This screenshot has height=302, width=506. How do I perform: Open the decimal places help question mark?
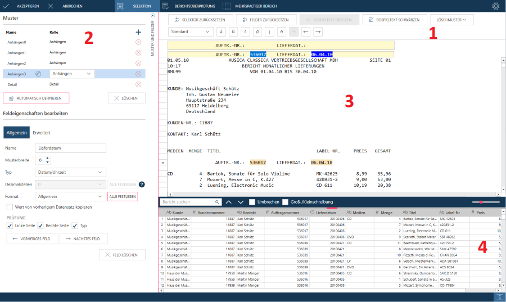coord(142,184)
